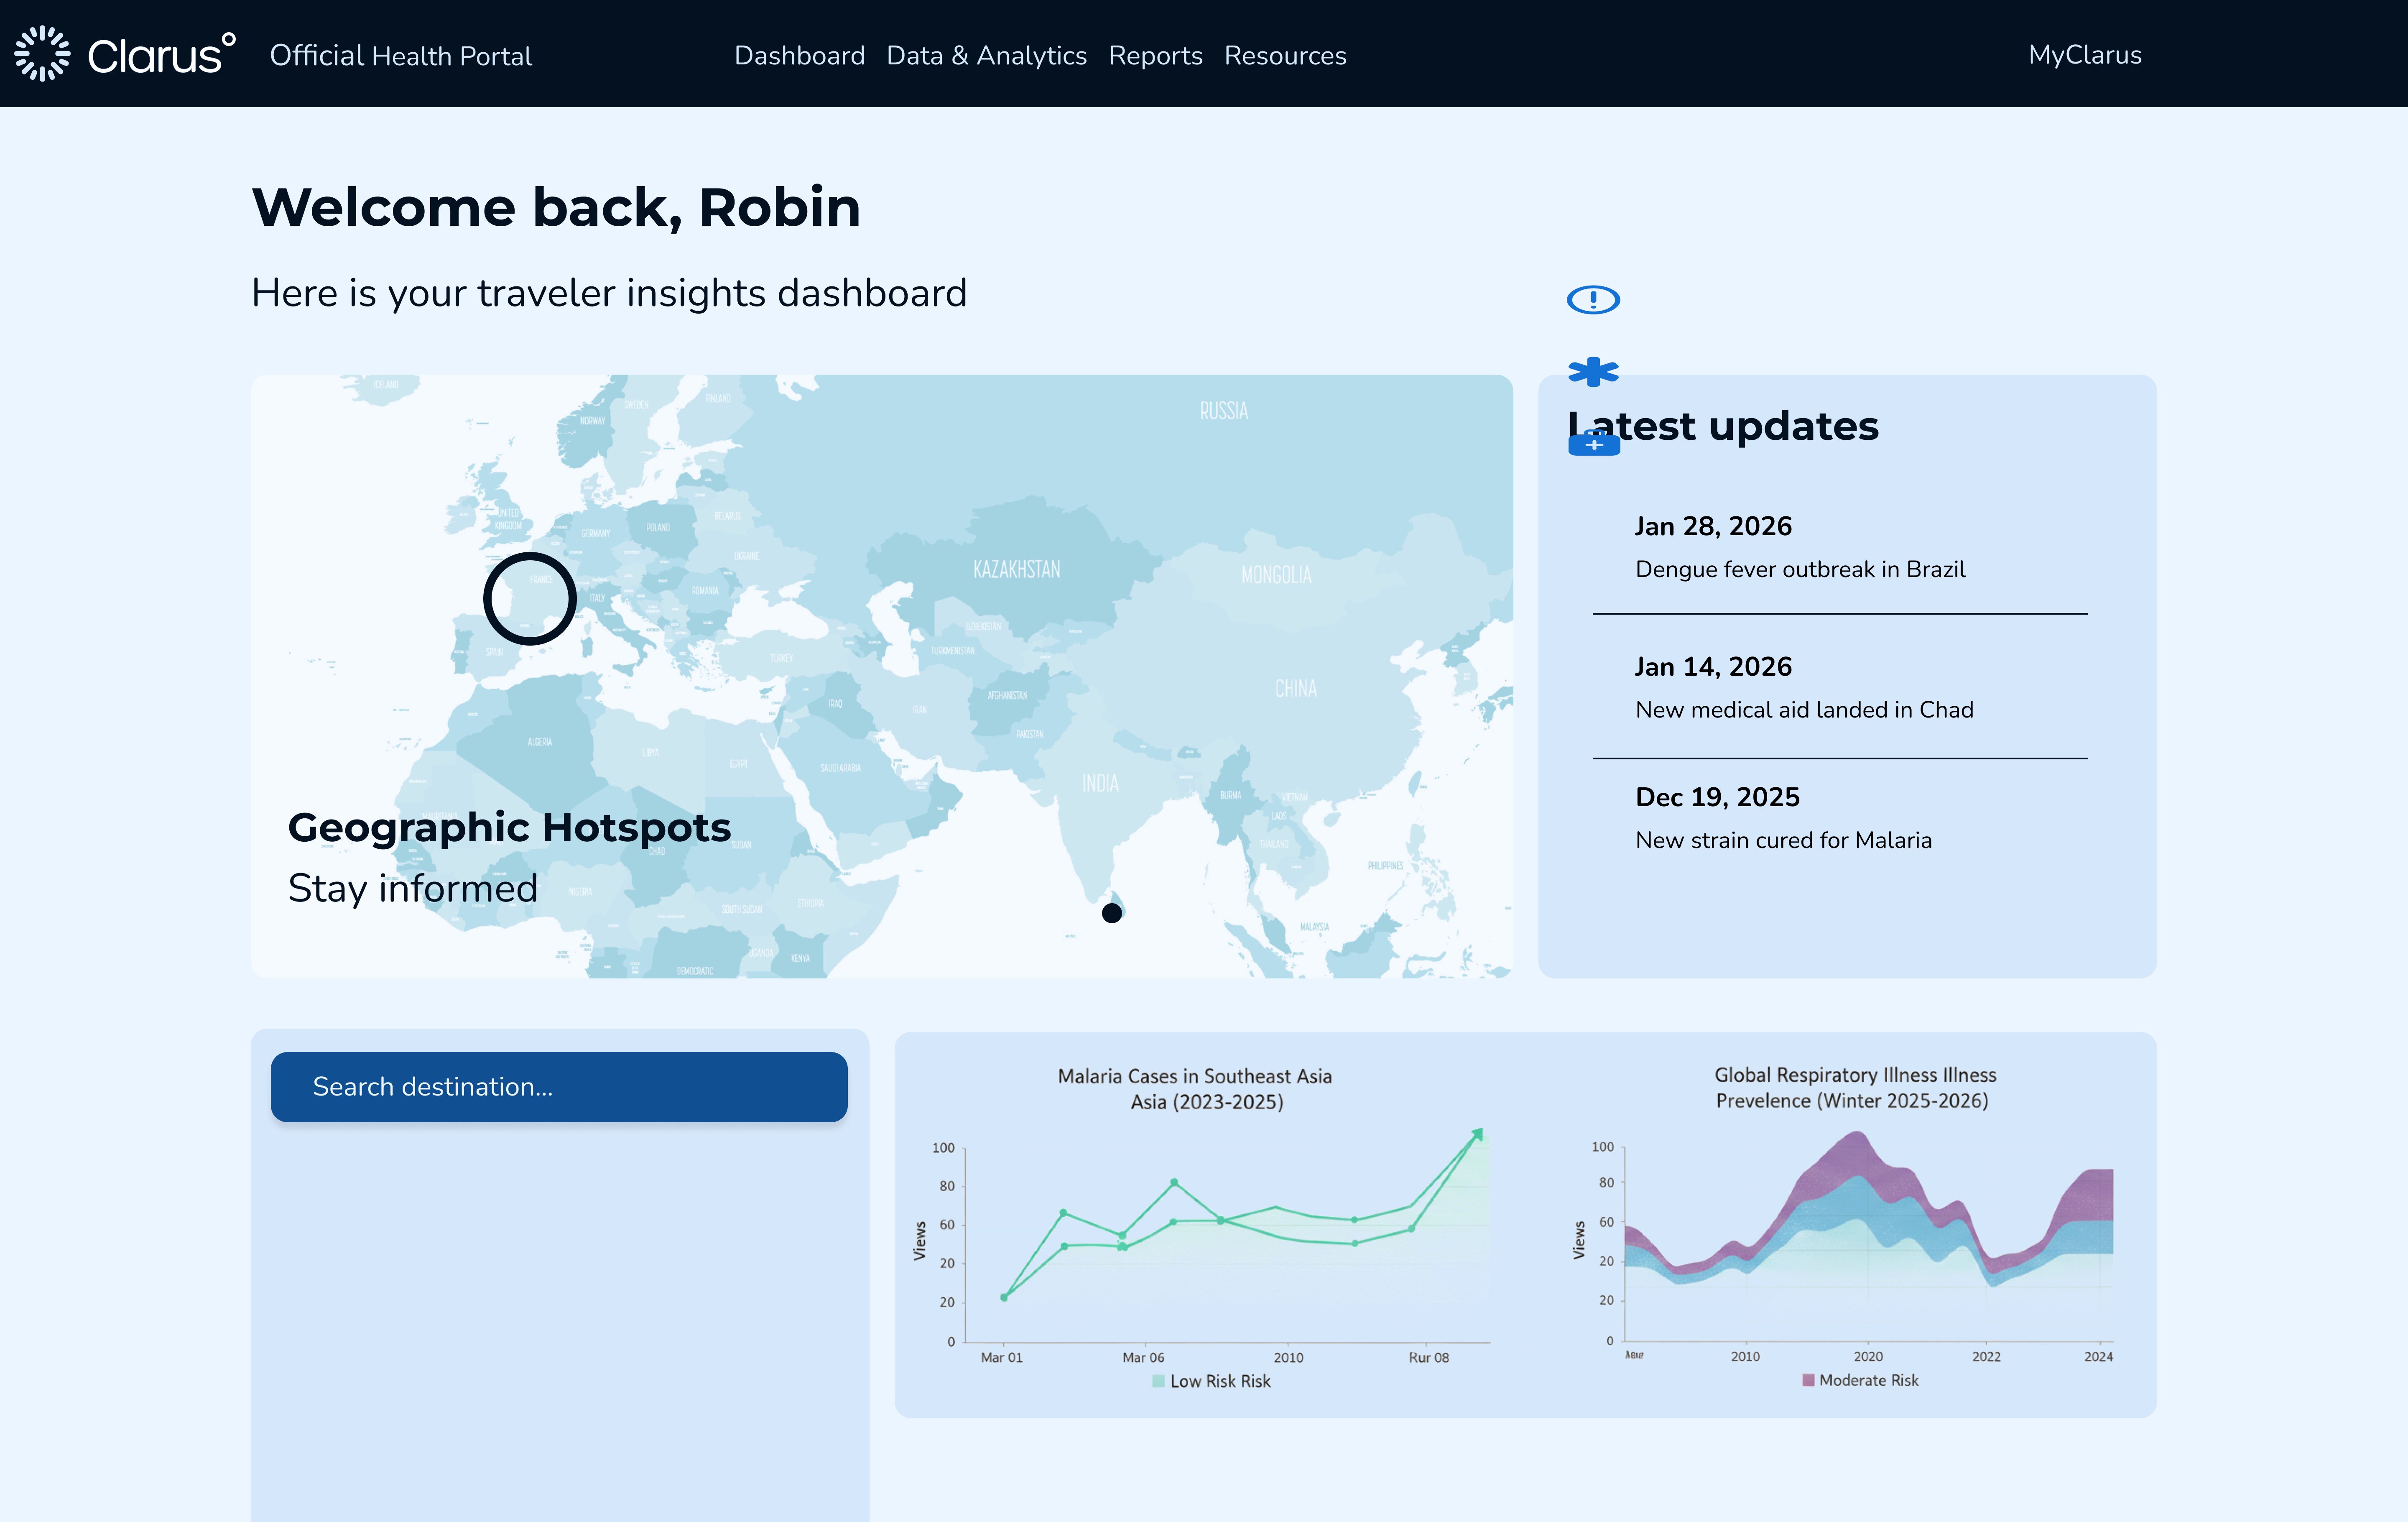Click the Clarus sunburst logo icon

[x=42, y=54]
